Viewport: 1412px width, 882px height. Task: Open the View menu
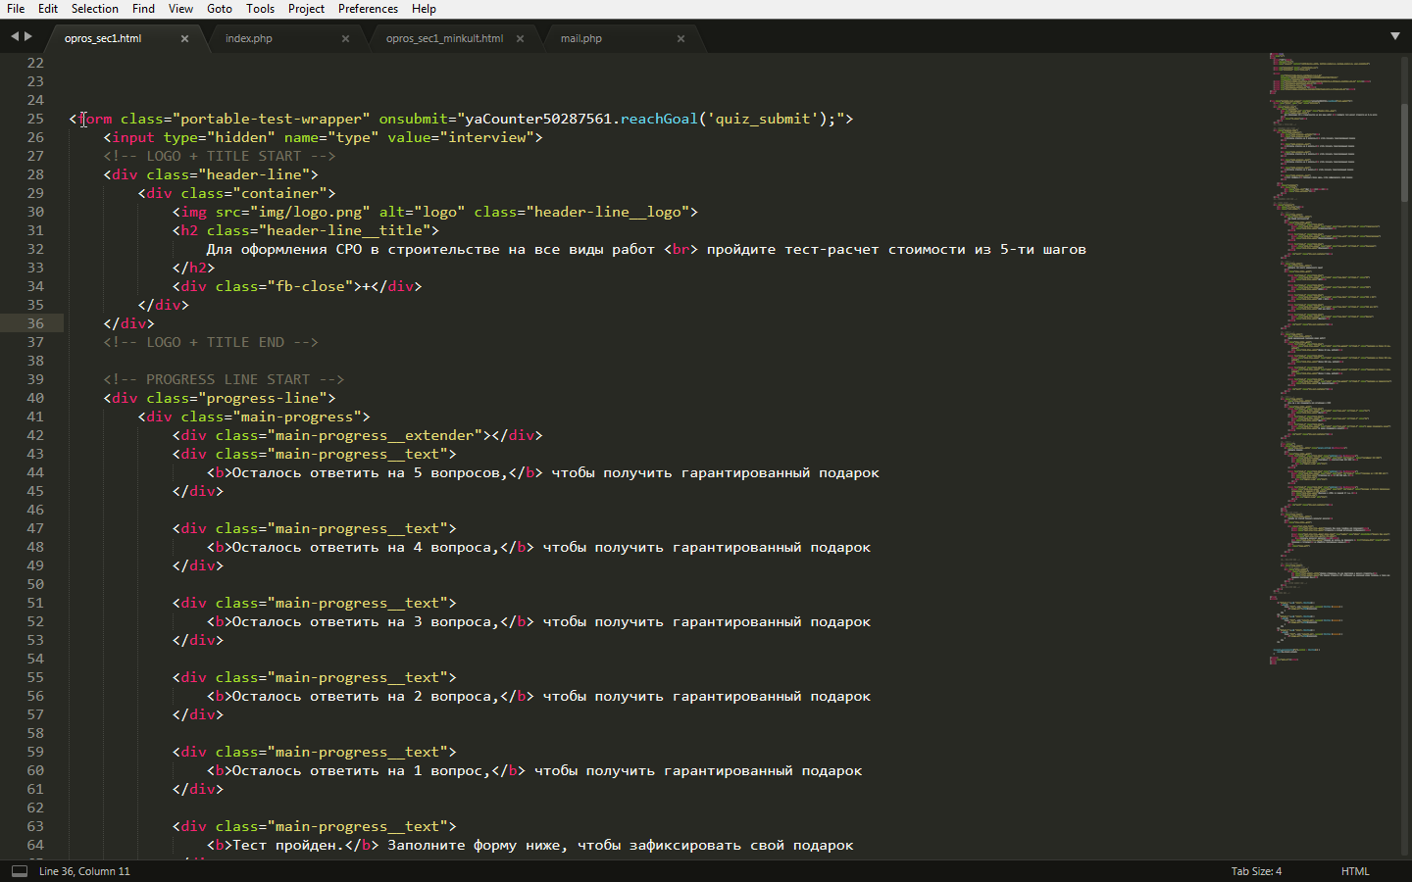[180, 9]
